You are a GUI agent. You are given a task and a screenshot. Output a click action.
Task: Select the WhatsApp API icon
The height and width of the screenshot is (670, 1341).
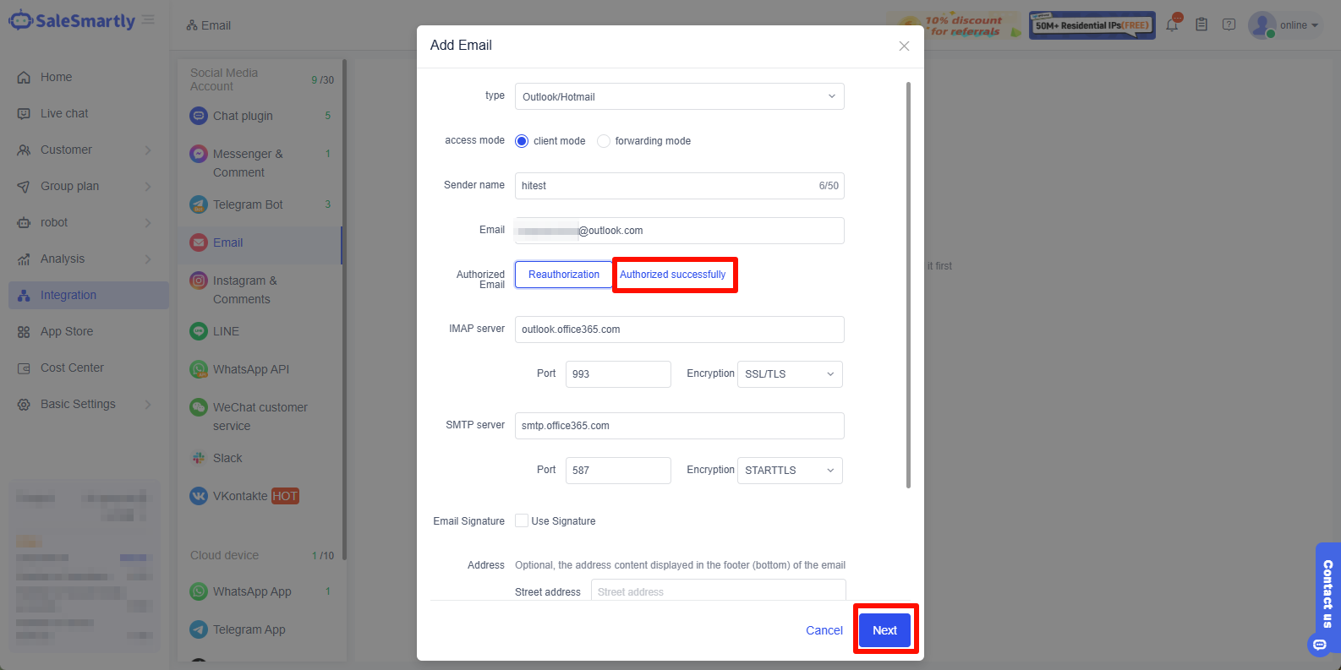tap(199, 369)
